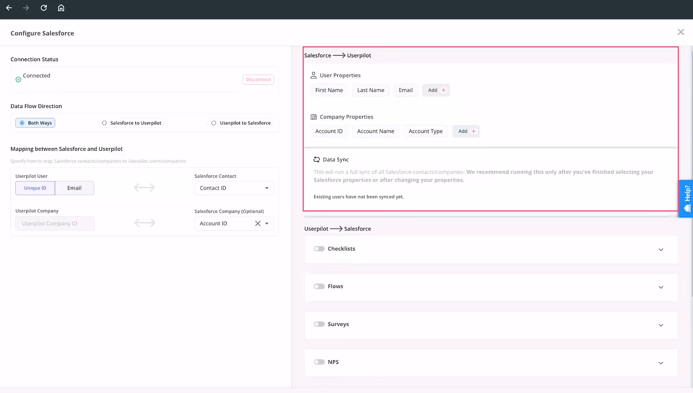
Task: Add a new user property
Action: tap(436, 90)
